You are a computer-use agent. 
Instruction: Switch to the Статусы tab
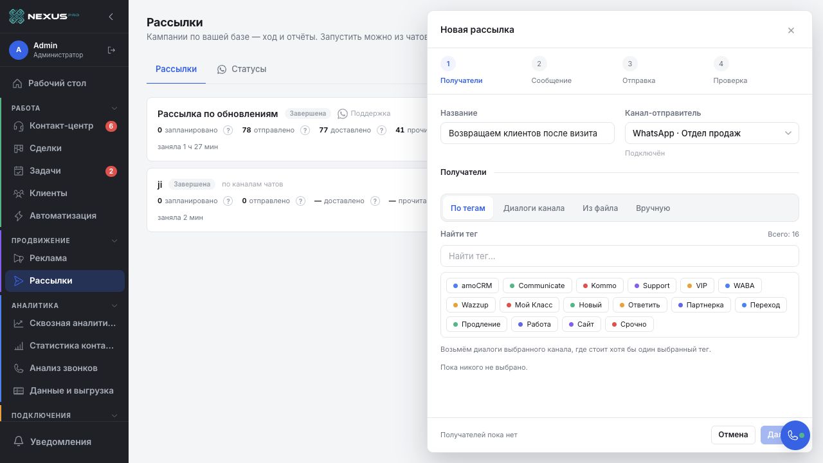coord(242,69)
